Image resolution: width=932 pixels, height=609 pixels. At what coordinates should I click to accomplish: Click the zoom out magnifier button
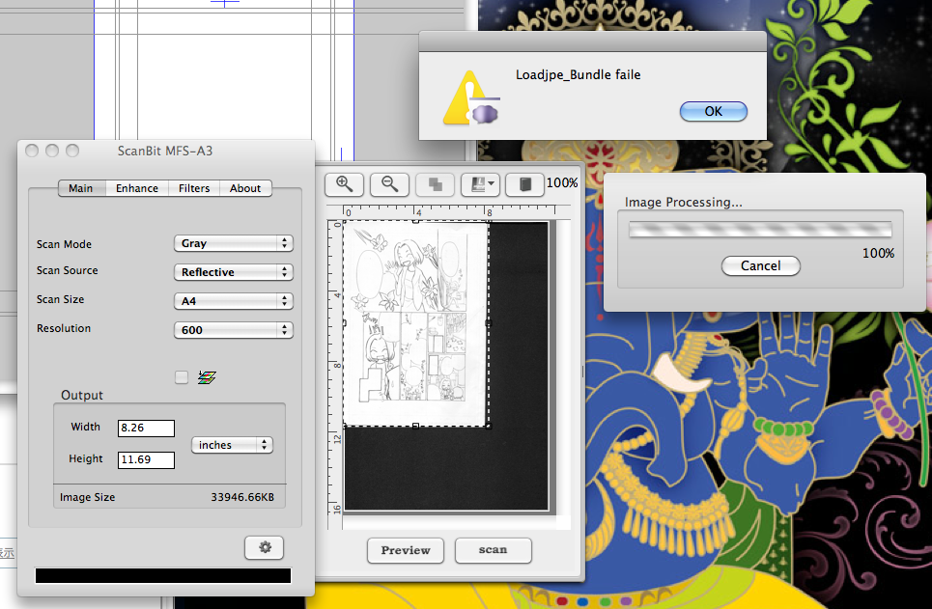(389, 184)
